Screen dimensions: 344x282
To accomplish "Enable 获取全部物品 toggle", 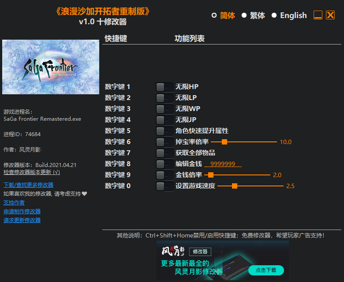I will tap(164, 153).
